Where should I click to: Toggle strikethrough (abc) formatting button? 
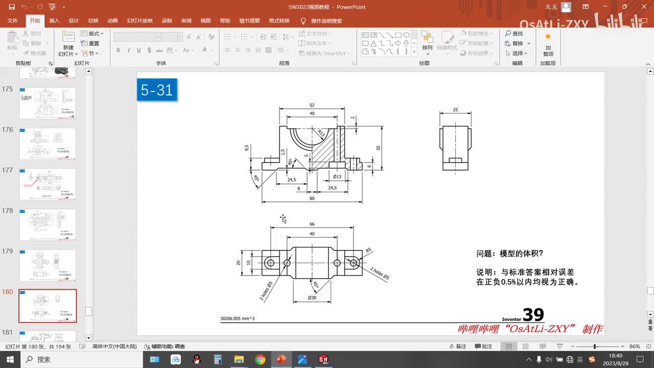[x=160, y=50]
